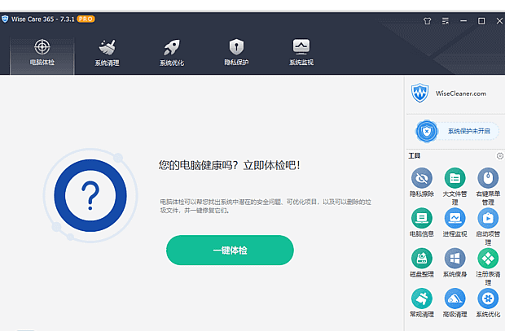Open the 进程监视 tool
505x331 pixels.
click(x=455, y=222)
